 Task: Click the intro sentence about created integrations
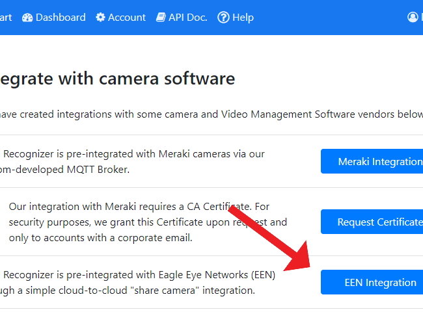pos(211,114)
